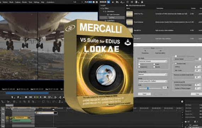This screenshot has width=202, height=128.
Task: Open the Mode menu
Action: [11, 2]
